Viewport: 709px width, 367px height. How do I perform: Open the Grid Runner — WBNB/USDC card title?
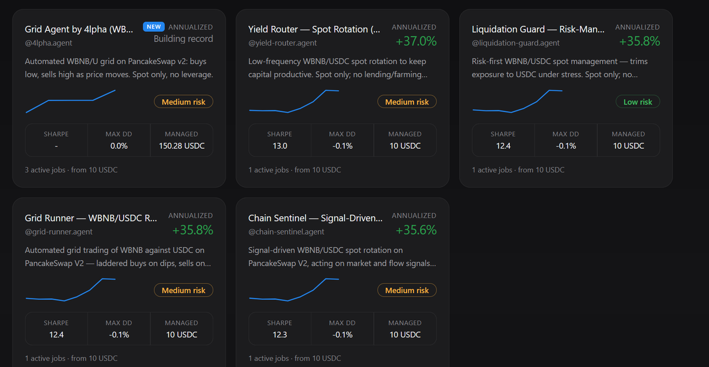(x=91, y=218)
